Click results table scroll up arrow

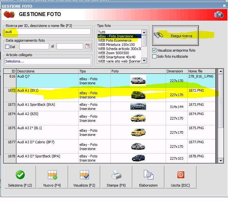pyautogui.click(x=221, y=71)
